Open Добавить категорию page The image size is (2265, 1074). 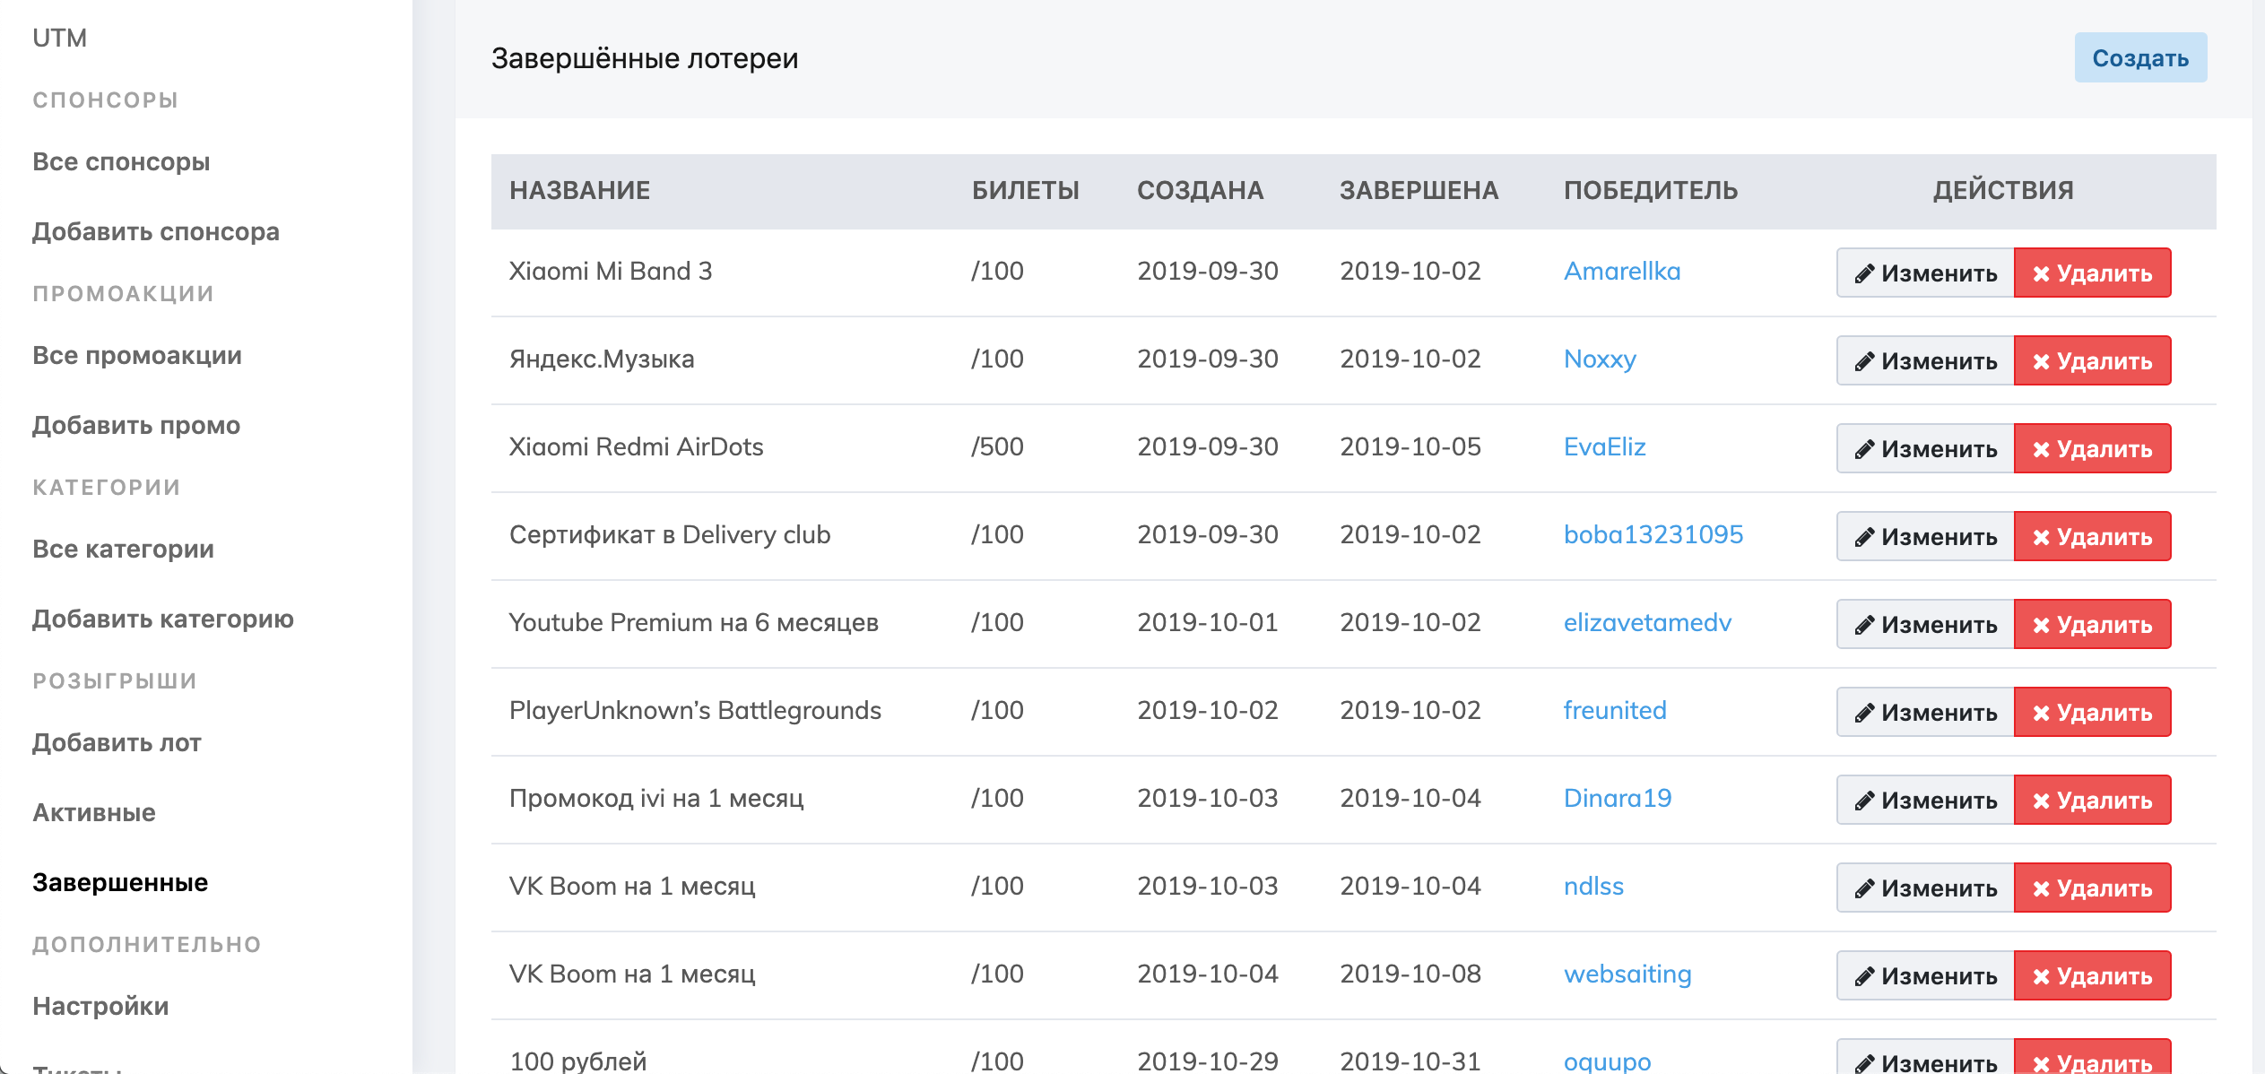(163, 619)
